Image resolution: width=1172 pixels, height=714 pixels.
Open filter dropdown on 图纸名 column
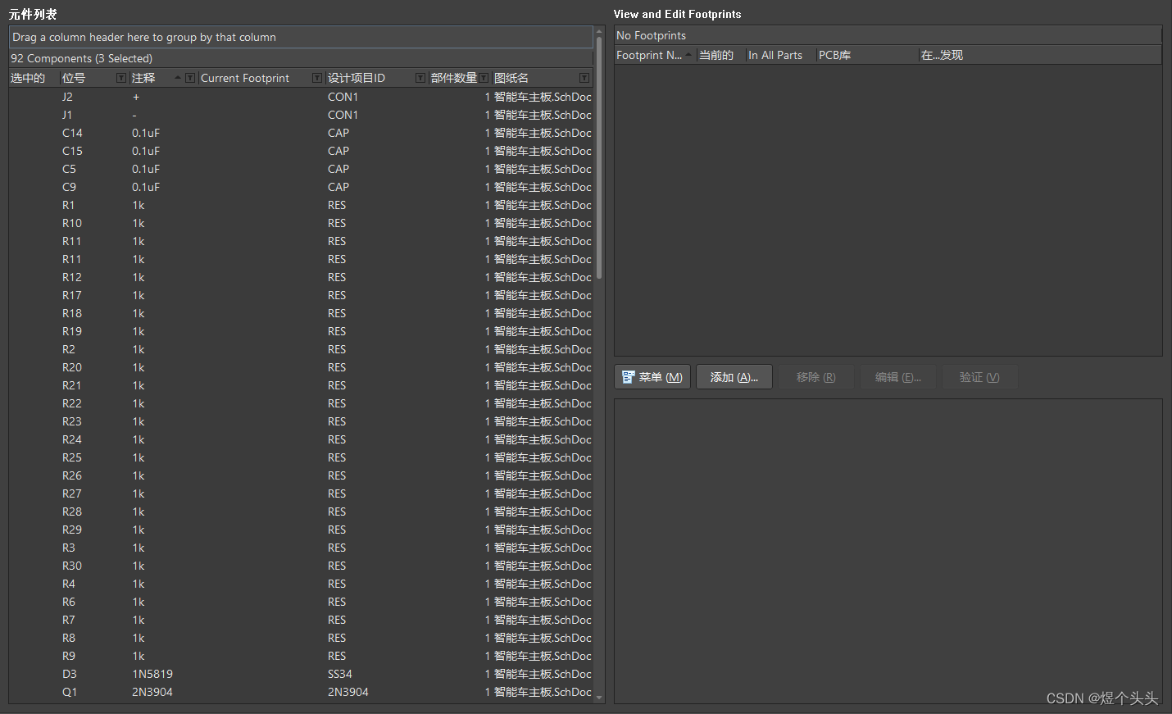pos(584,78)
